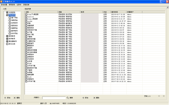The height and width of the screenshot is (105, 169).
Task: Expand the 卡类密码 tree node
Action: [x=7, y=12]
